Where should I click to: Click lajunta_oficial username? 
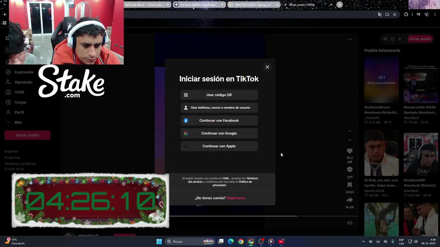(x=374, y=191)
